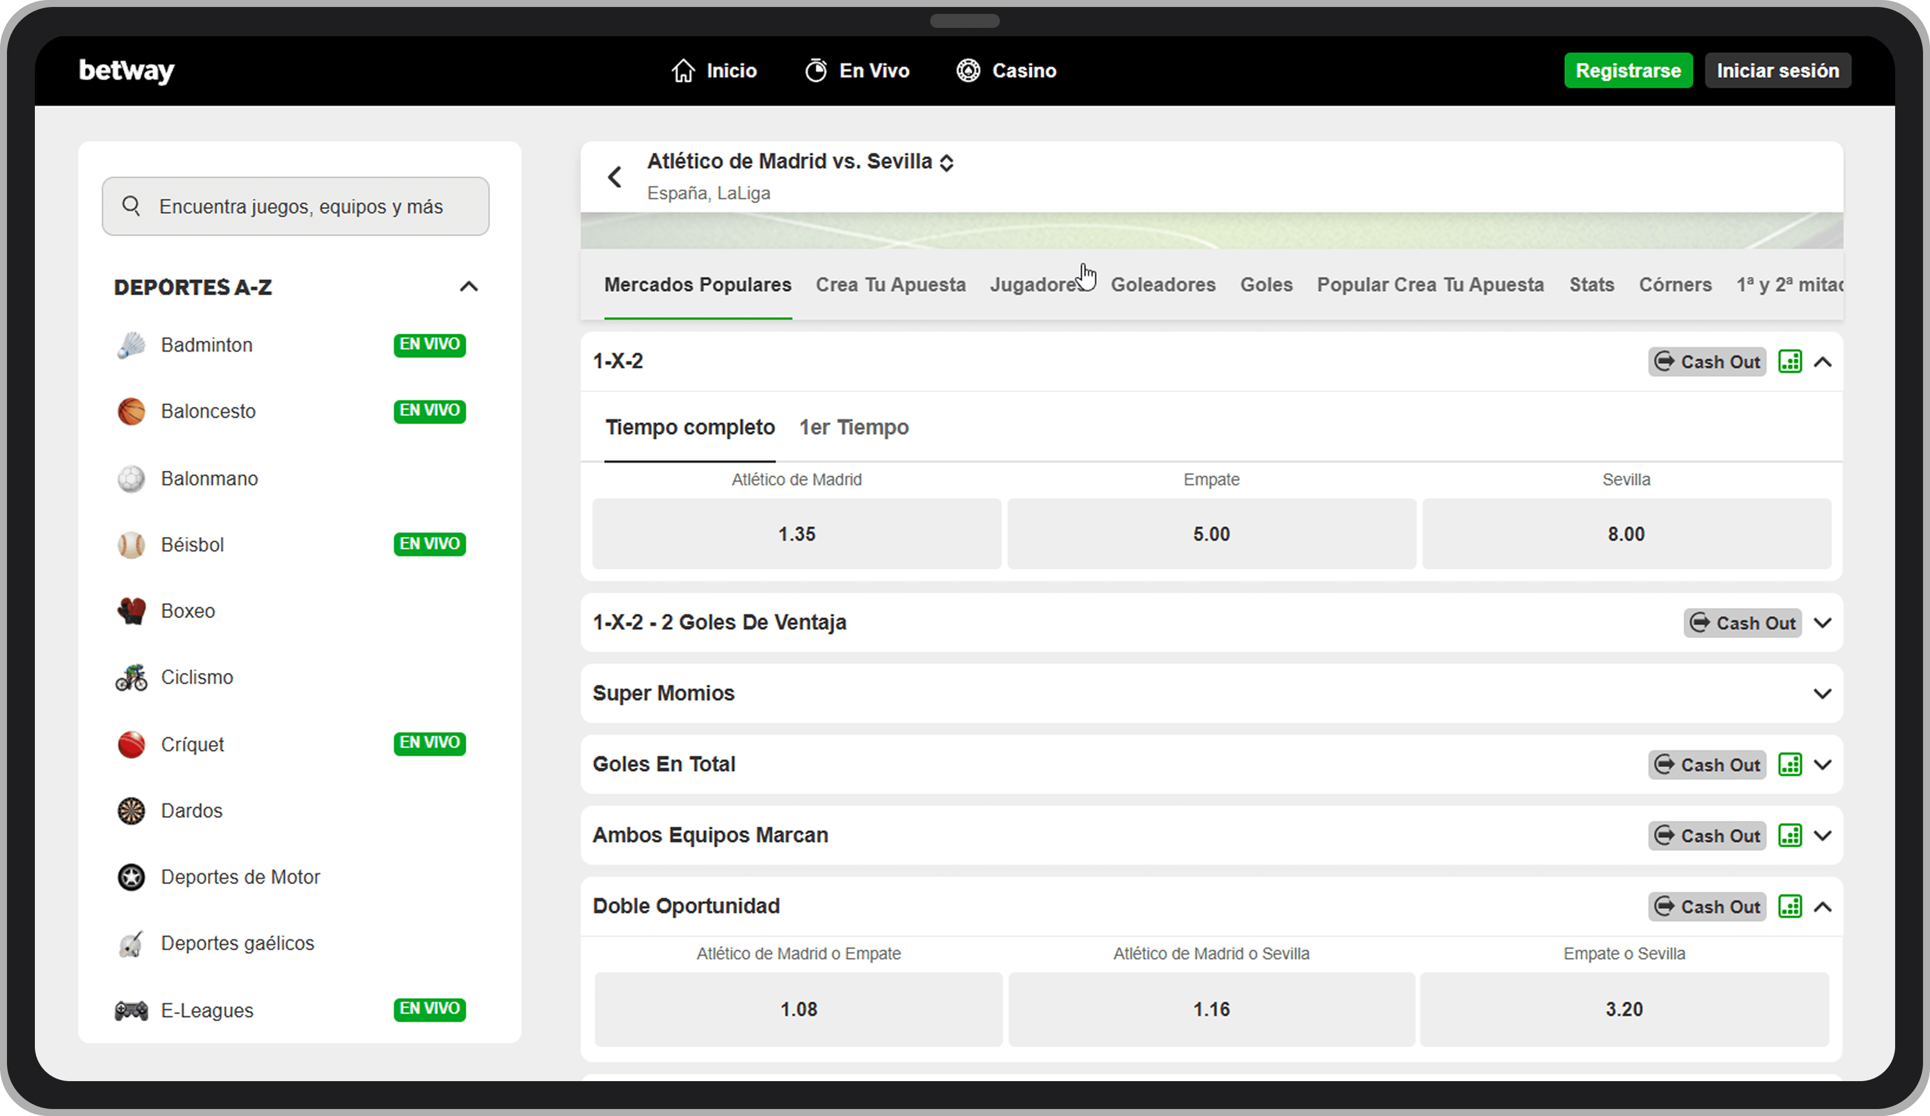Click the Inicio home icon
This screenshot has width=1930, height=1116.
pos(683,70)
